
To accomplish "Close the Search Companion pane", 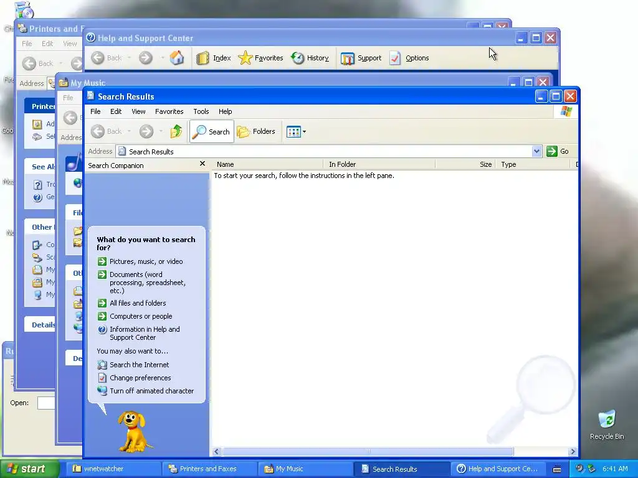I will (202, 164).
